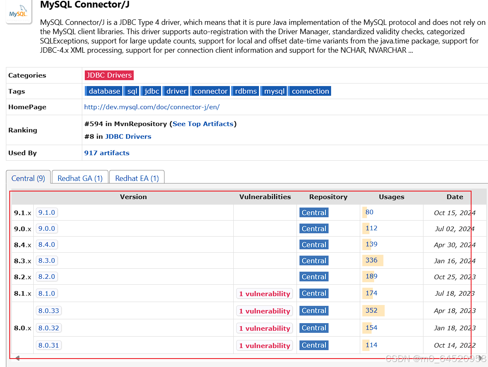Click the 8.0.x version group label
Image resolution: width=488 pixels, height=367 pixels.
[x=23, y=328]
